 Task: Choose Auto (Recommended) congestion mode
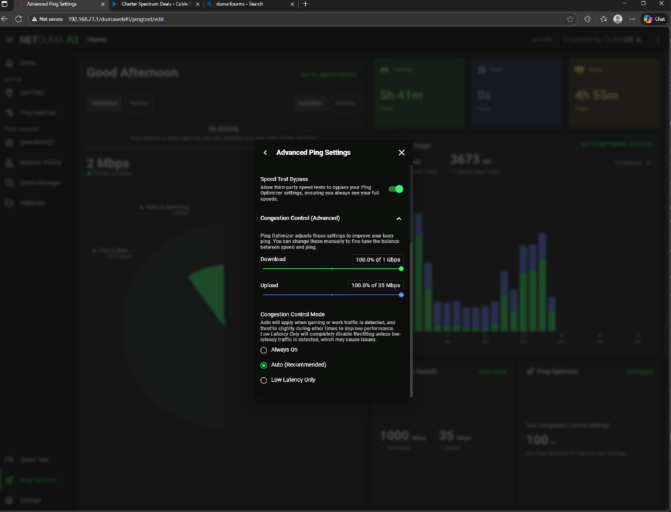(264, 365)
